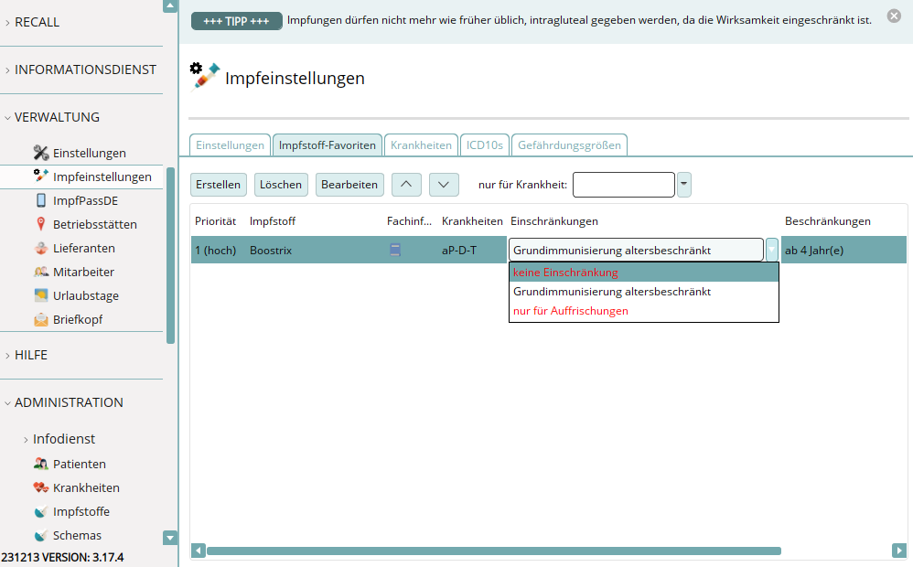Viewport: 913px width, 567px height.
Task: Open the 'nur für Krankheit' dropdown arrow
Action: point(684,184)
